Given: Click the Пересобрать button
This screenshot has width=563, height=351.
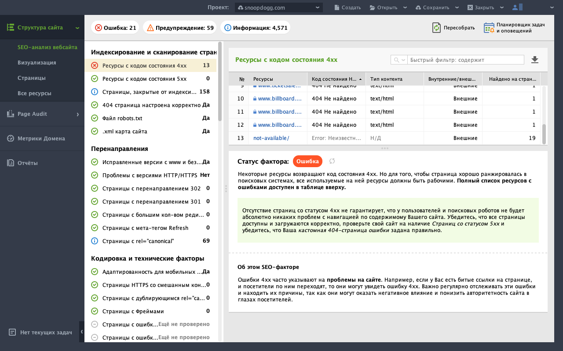Looking at the screenshot, I should 453,28.
